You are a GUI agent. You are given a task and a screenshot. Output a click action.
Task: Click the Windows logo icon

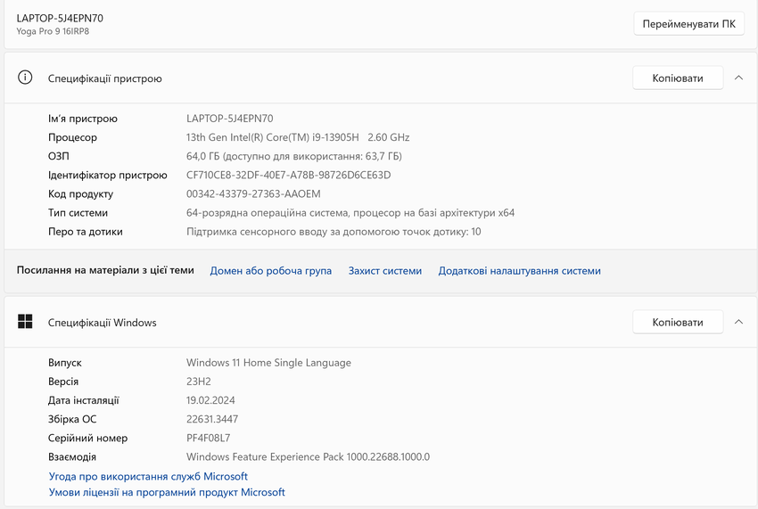pyautogui.click(x=25, y=323)
